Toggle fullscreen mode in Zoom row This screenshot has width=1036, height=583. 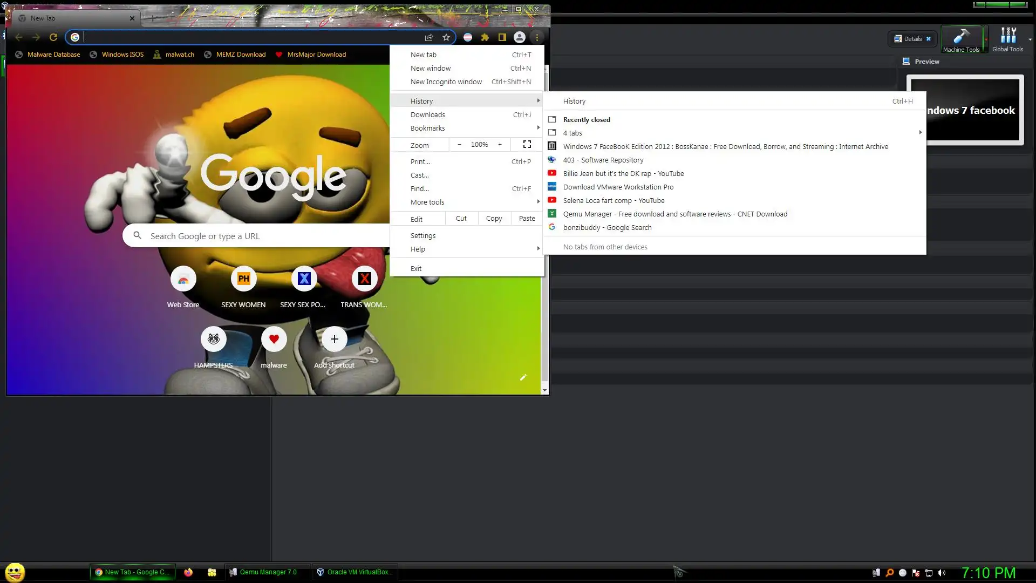click(x=527, y=144)
